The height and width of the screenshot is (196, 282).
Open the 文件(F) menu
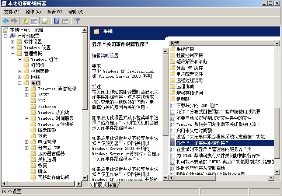(x=11, y=12)
